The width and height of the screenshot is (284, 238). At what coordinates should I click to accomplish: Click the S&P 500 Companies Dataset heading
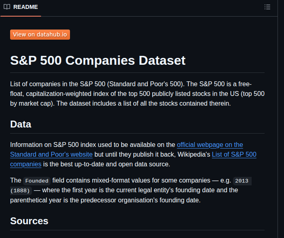click(x=98, y=60)
